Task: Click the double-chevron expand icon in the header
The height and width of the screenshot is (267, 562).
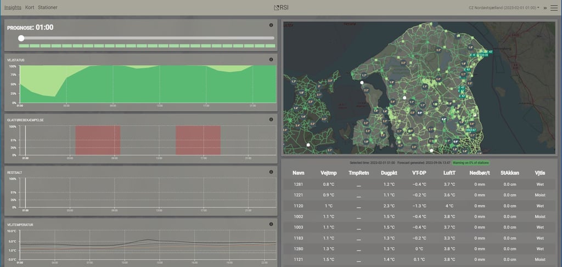Action: [545, 8]
